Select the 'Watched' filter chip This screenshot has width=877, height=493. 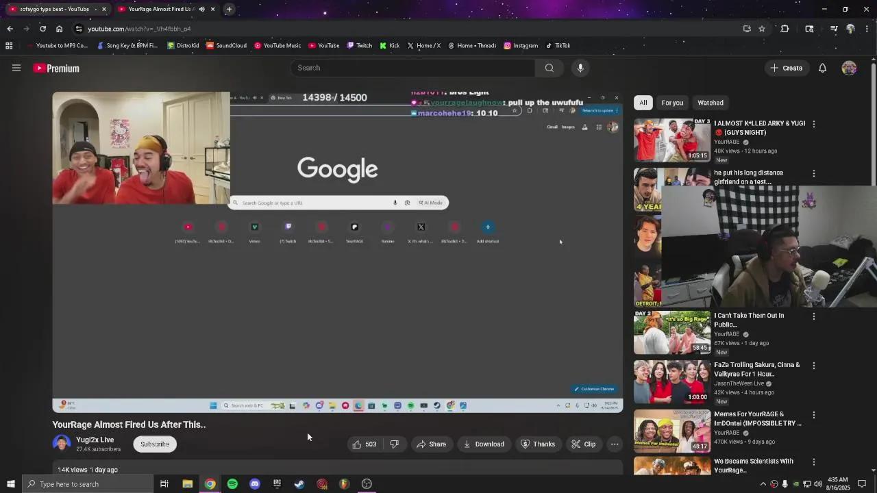pos(711,103)
